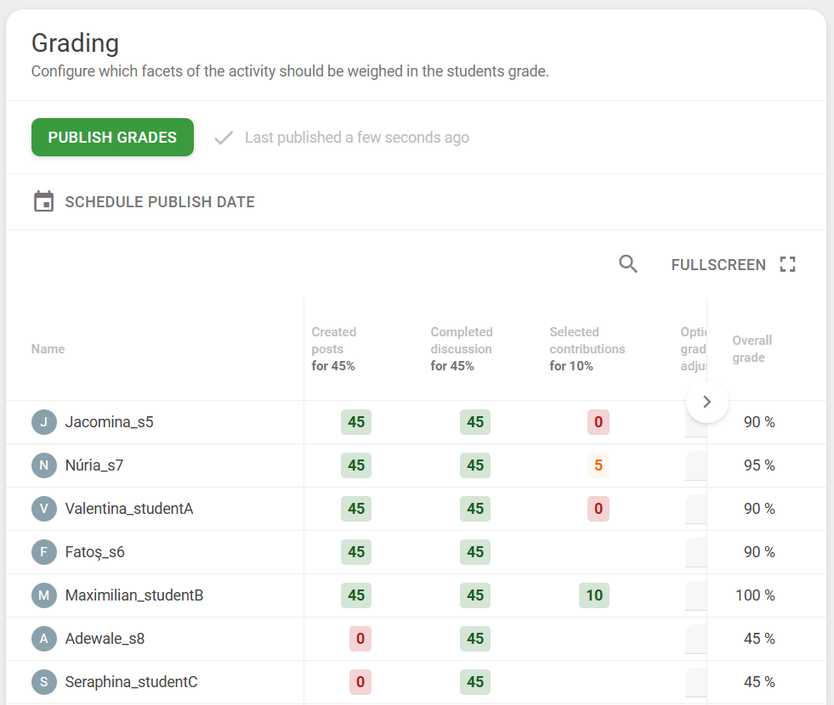Open Schedule Publish Date option
Viewport: 834px width, 705px height.
coord(144,202)
